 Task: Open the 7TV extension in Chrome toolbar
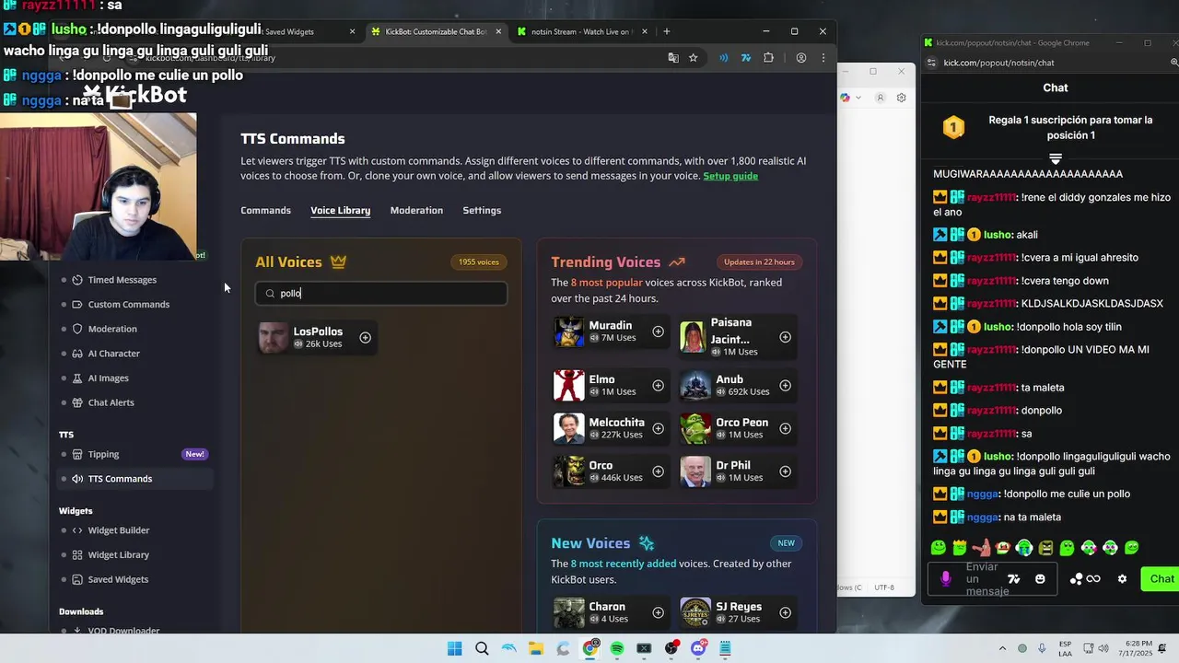746,58
